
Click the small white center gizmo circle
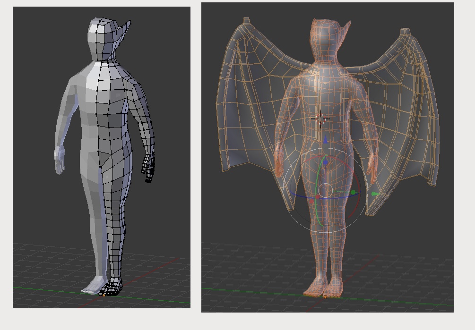pyautogui.click(x=325, y=191)
